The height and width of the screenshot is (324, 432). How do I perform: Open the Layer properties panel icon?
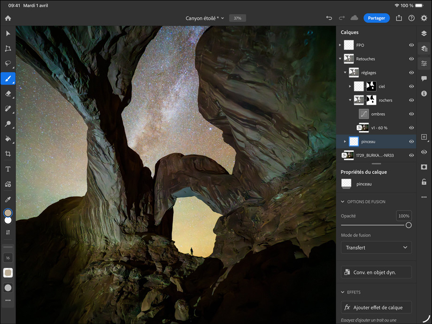(x=424, y=63)
